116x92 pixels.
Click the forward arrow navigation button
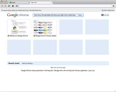[5, 6]
